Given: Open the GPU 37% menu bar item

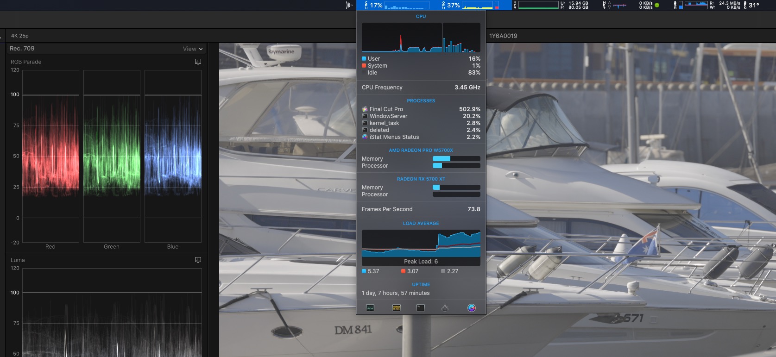Looking at the screenshot, I should [471, 5].
